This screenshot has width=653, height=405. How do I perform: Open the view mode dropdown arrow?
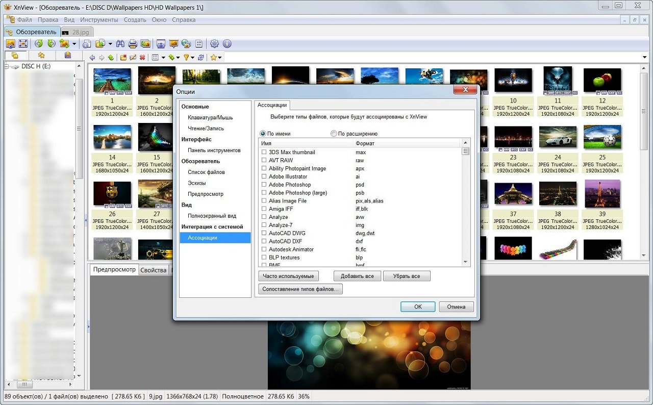pos(163,58)
